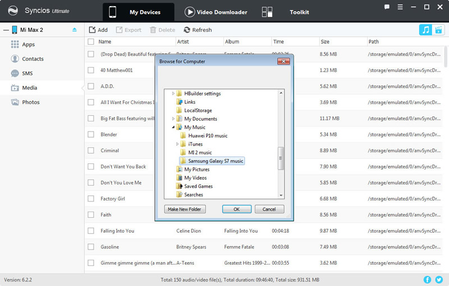Check the Criminal row checkbox

pyautogui.click(x=91, y=151)
